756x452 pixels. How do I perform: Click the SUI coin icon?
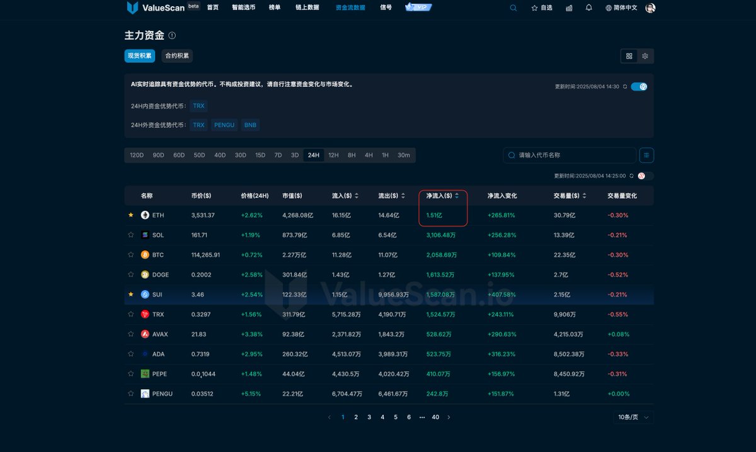145,295
